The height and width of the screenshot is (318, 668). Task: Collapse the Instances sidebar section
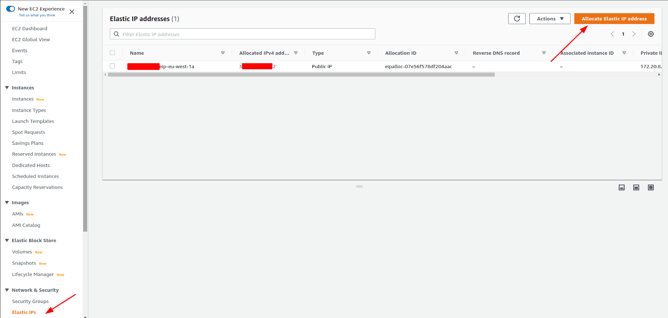pyautogui.click(x=7, y=88)
